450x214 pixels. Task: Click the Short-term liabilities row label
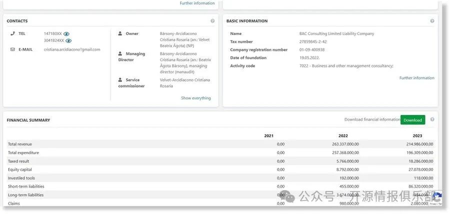point(26,187)
